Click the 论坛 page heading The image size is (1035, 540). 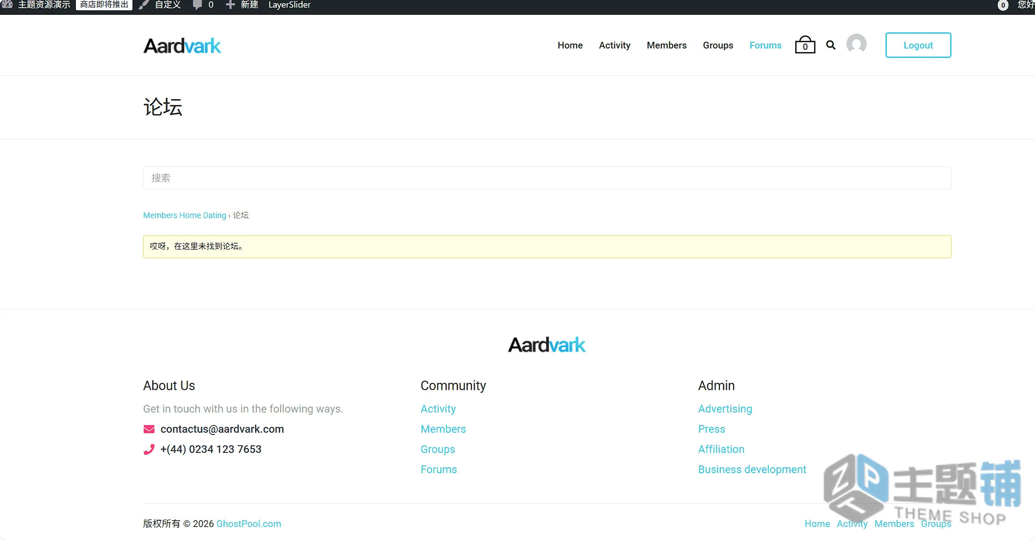(x=163, y=107)
